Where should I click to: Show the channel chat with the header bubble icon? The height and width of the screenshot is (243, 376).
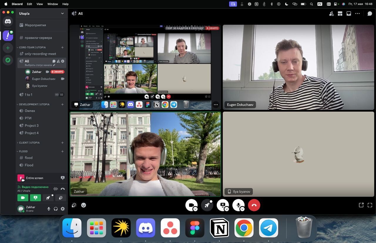coord(370,14)
